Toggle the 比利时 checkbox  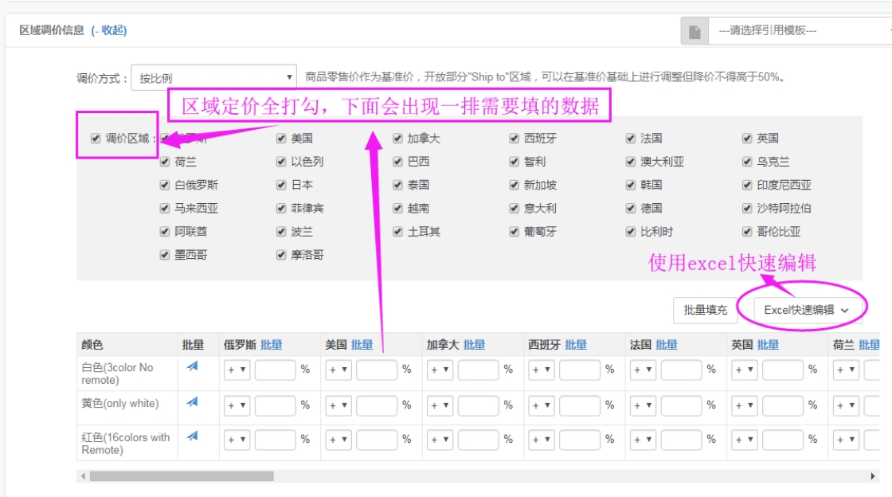point(630,232)
